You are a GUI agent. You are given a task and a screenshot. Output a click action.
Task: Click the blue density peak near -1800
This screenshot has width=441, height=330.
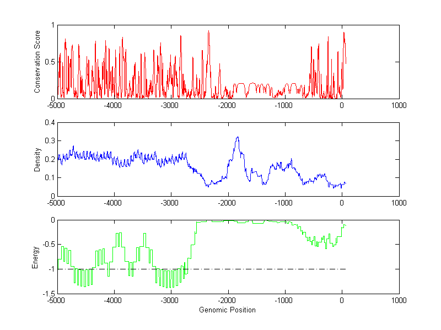click(x=238, y=137)
